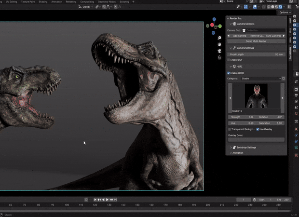Click the pause icon in viewport header
Screen dimensions: 299x217
click(x=290, y=7)
